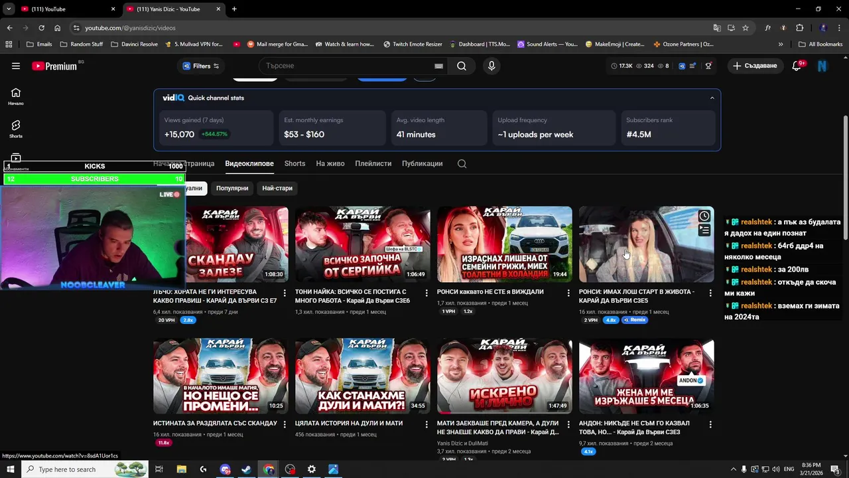The height and width of the screenshot is (478, 849).
Task: Switch to the Видеоклипове tab
Action: point(249,163)
